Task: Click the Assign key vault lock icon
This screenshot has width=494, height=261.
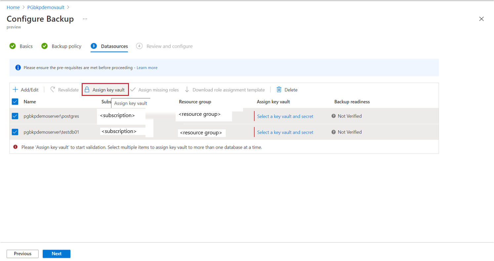Action: click(87, 89)
